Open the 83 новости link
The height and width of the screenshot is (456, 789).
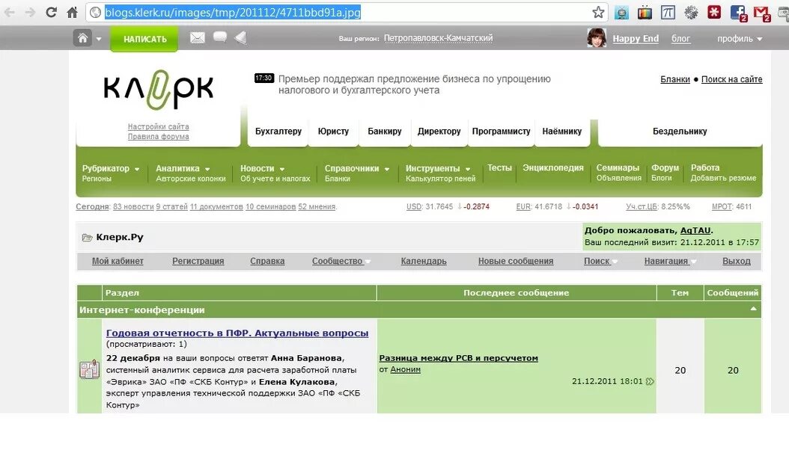tap(133, 206)
